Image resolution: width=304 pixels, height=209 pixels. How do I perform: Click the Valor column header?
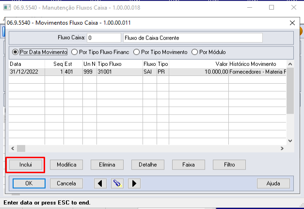point(199,64)
